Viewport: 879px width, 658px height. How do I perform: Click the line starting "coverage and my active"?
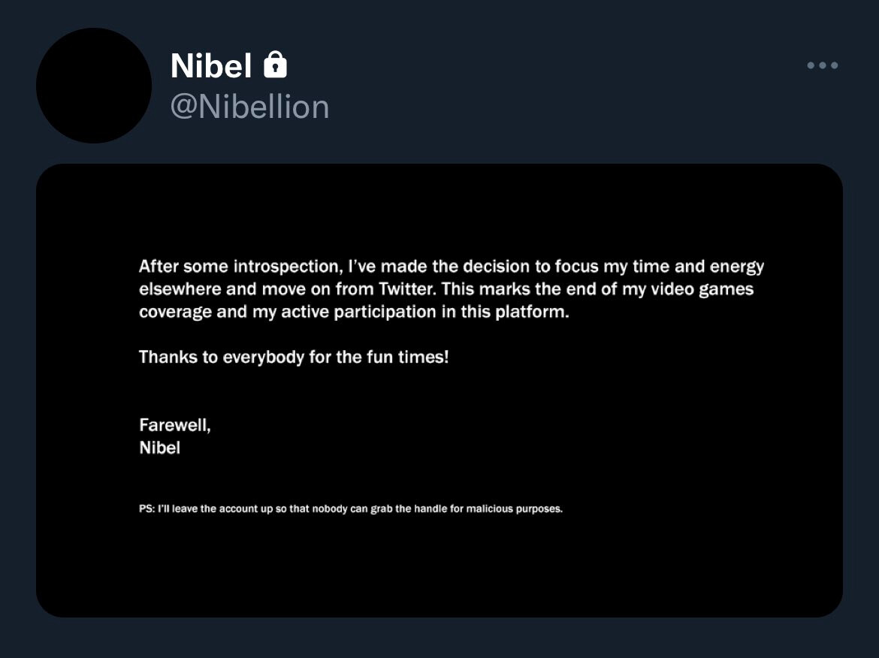coord(354,312)
